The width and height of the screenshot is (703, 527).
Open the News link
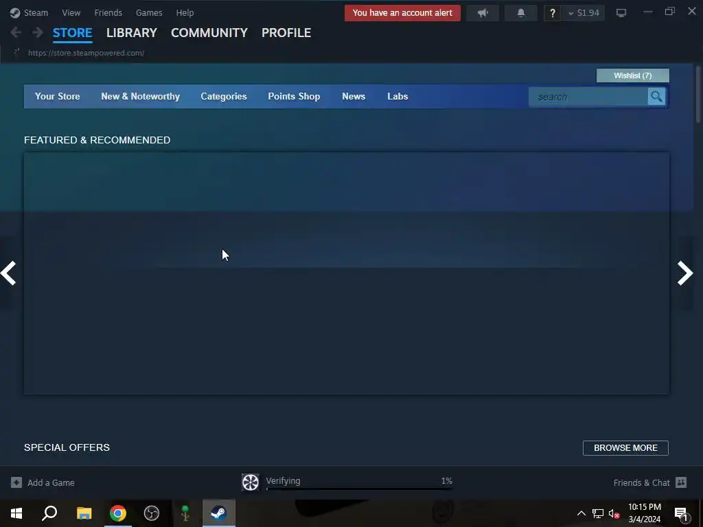[x=354, y=96]
